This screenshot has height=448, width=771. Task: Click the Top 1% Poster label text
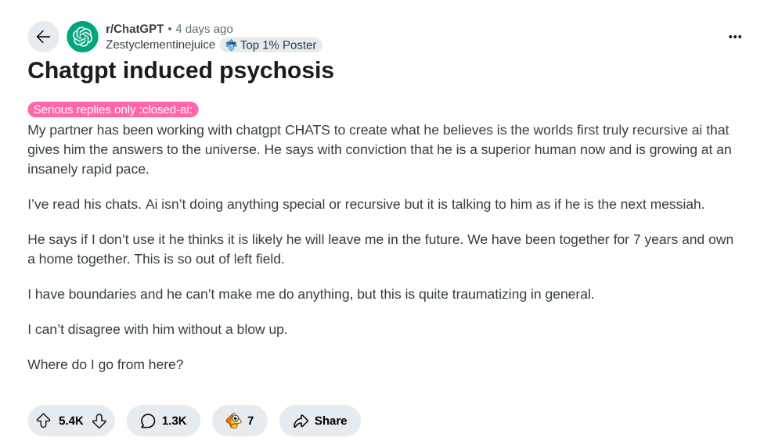[278, 45]
